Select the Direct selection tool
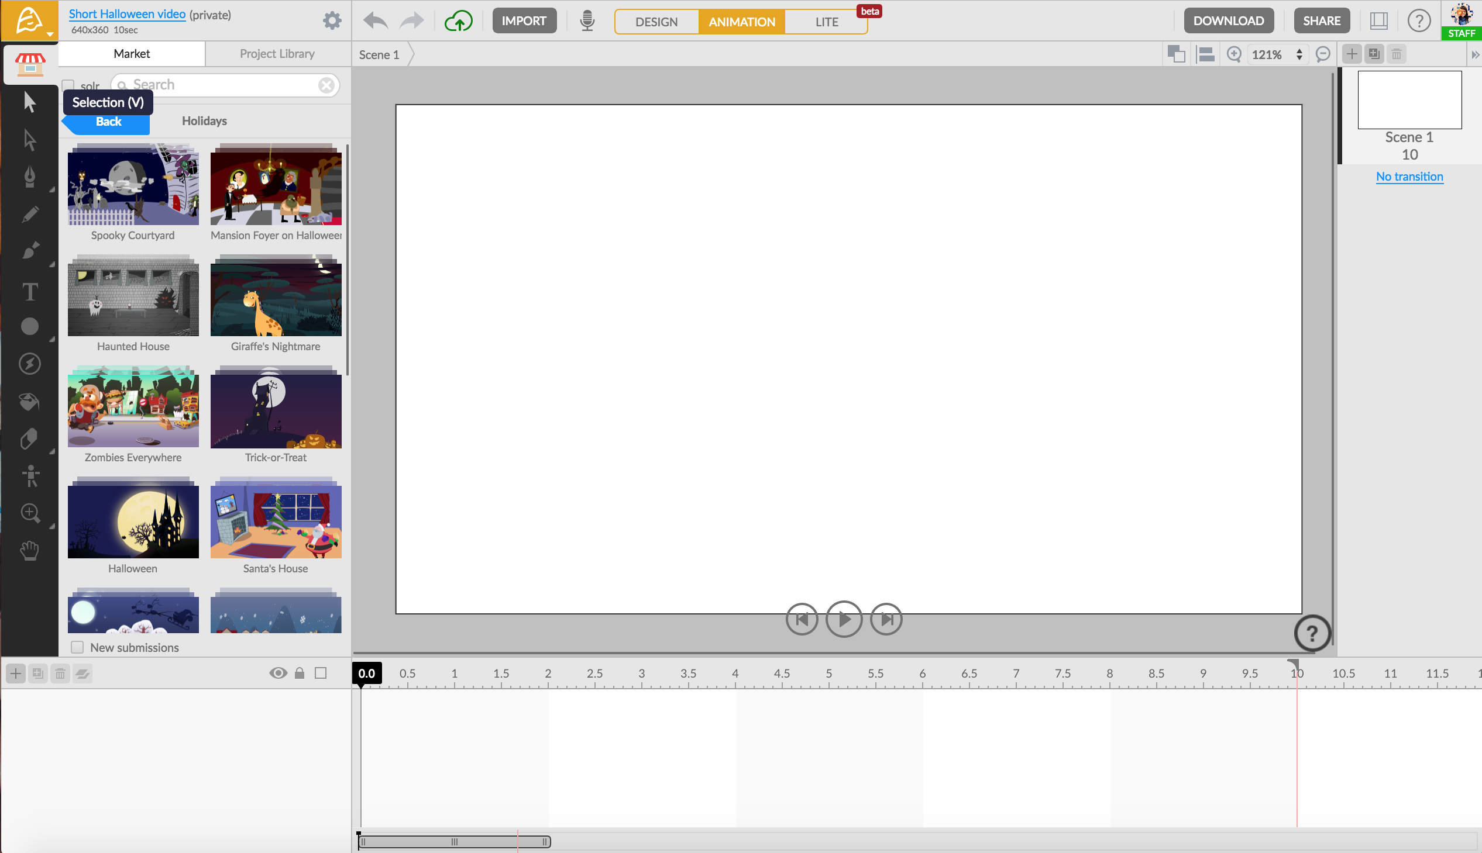 point(29,140)
